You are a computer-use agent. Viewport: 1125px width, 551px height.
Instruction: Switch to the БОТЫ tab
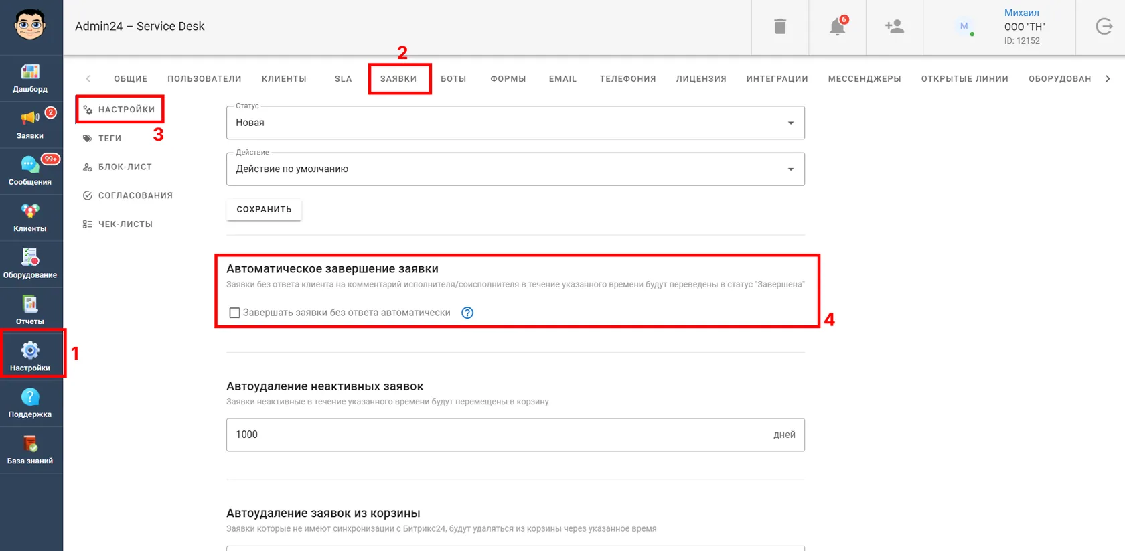(453, 79)
